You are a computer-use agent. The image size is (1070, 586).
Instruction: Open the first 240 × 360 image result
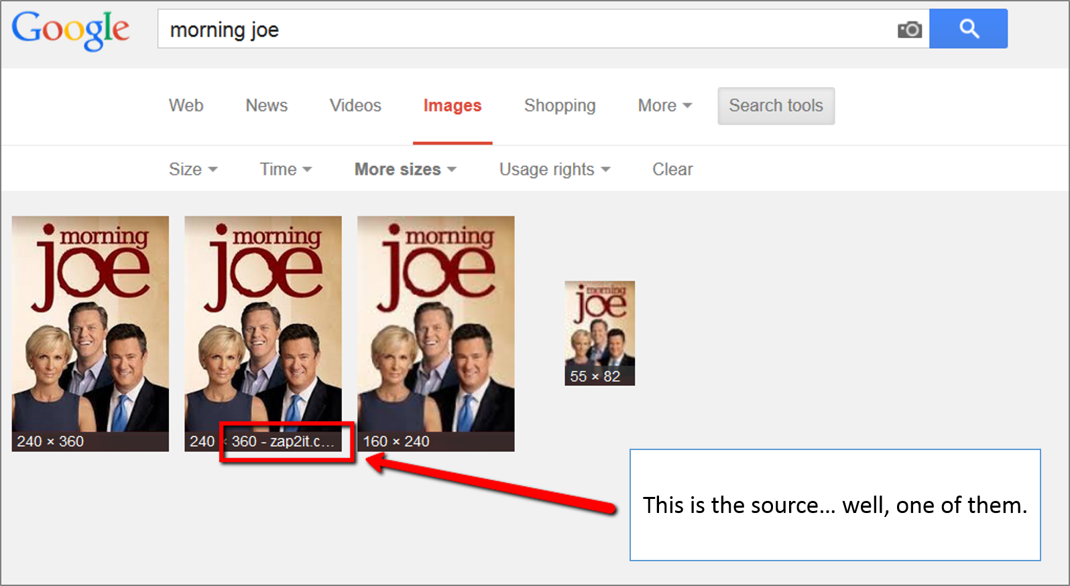91,334
